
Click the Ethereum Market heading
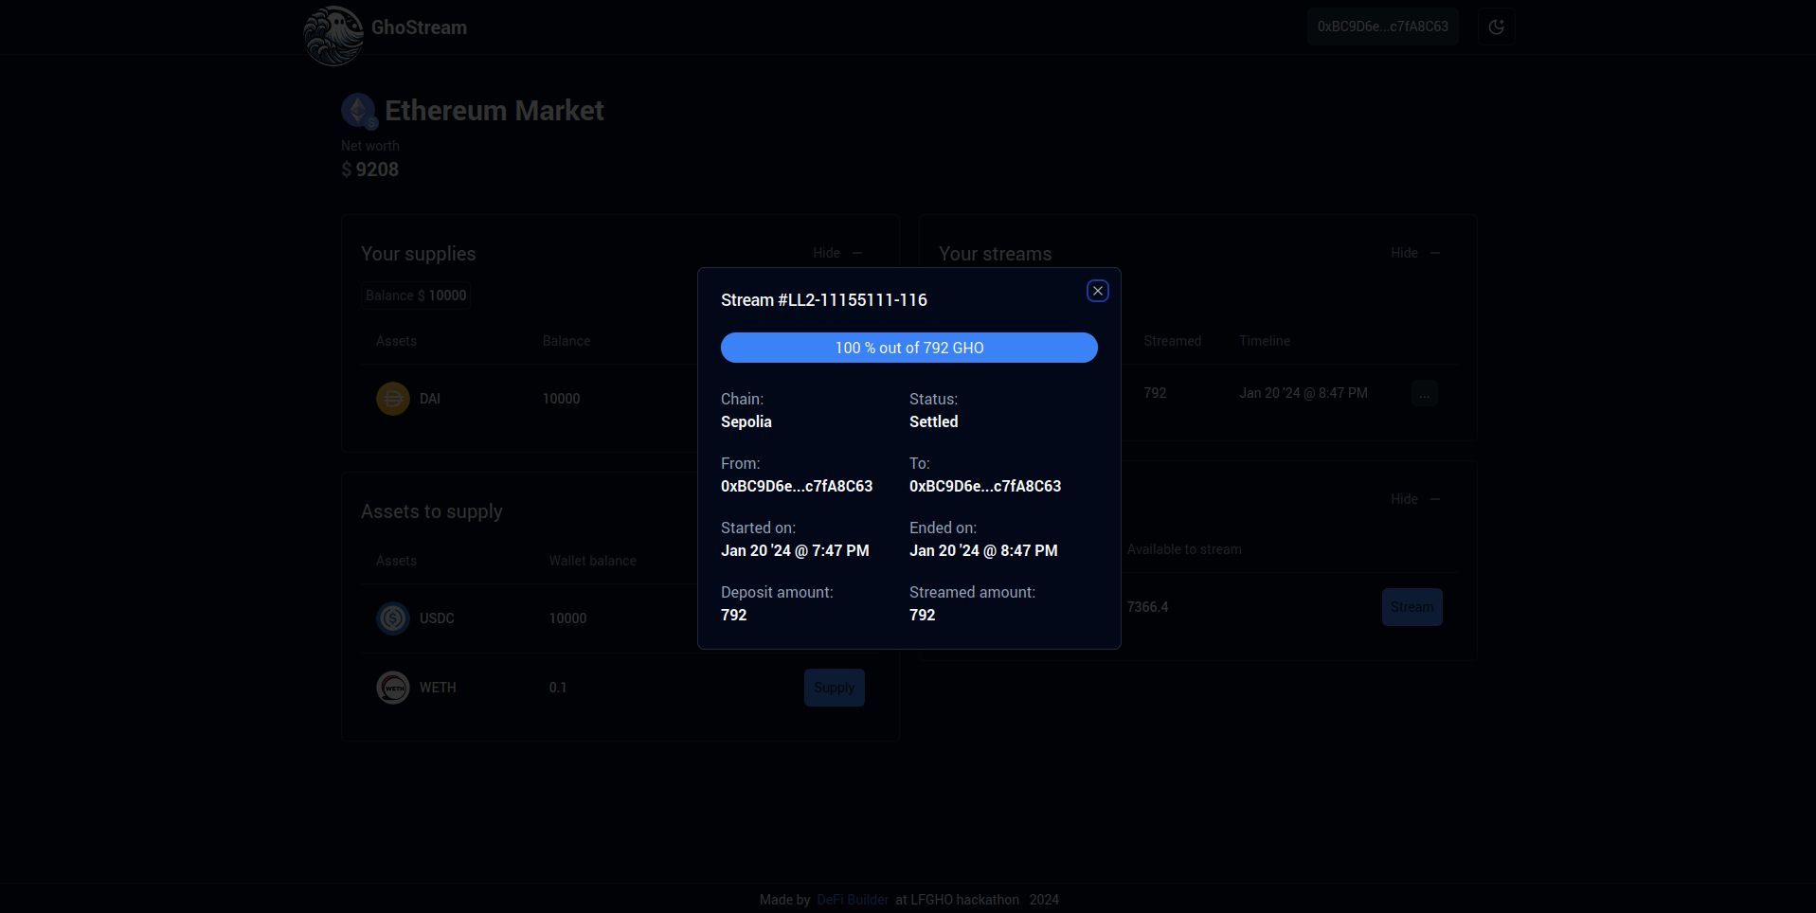click(494, 111)
